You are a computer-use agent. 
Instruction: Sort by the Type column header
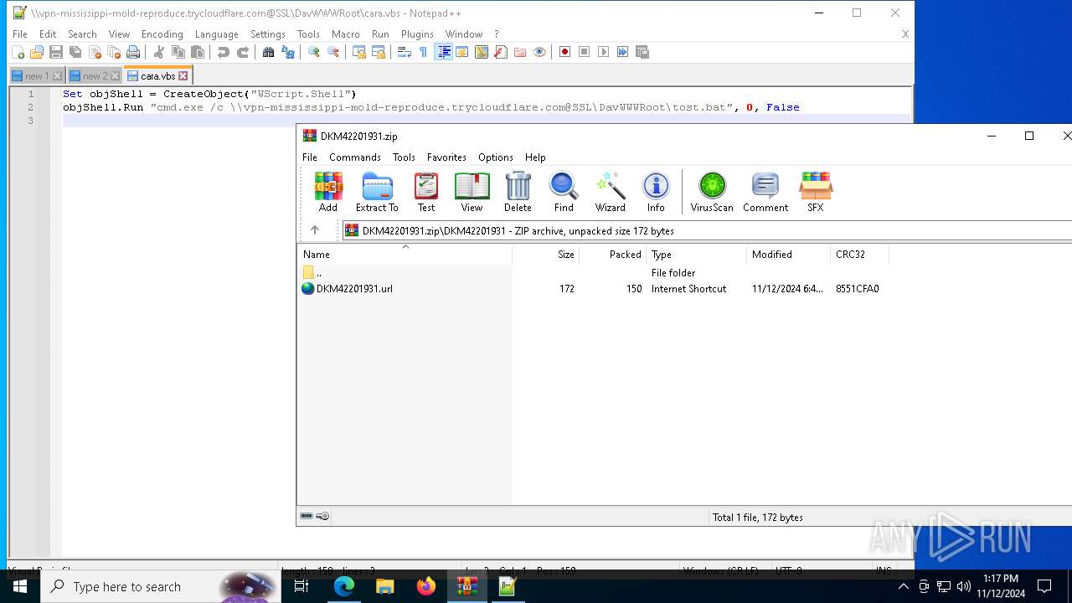696,255
